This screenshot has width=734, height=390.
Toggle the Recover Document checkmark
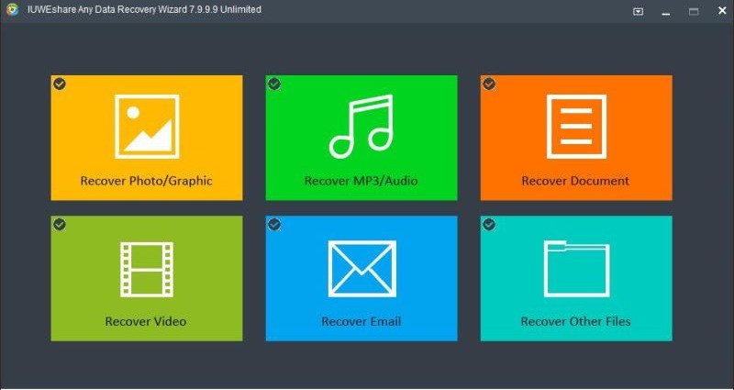[x=489, y=84]
